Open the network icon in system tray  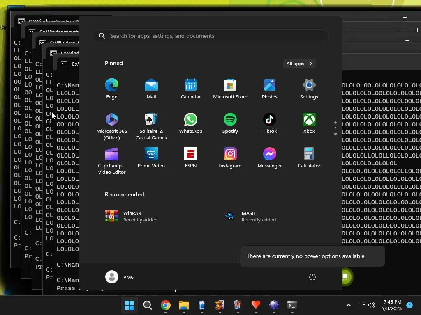361,305
